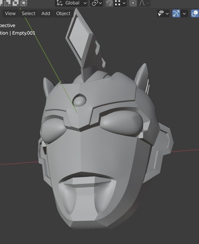Select the Subtract selection mode icon
This screenshot has width=199, height=244.
(x=7, y=3)
